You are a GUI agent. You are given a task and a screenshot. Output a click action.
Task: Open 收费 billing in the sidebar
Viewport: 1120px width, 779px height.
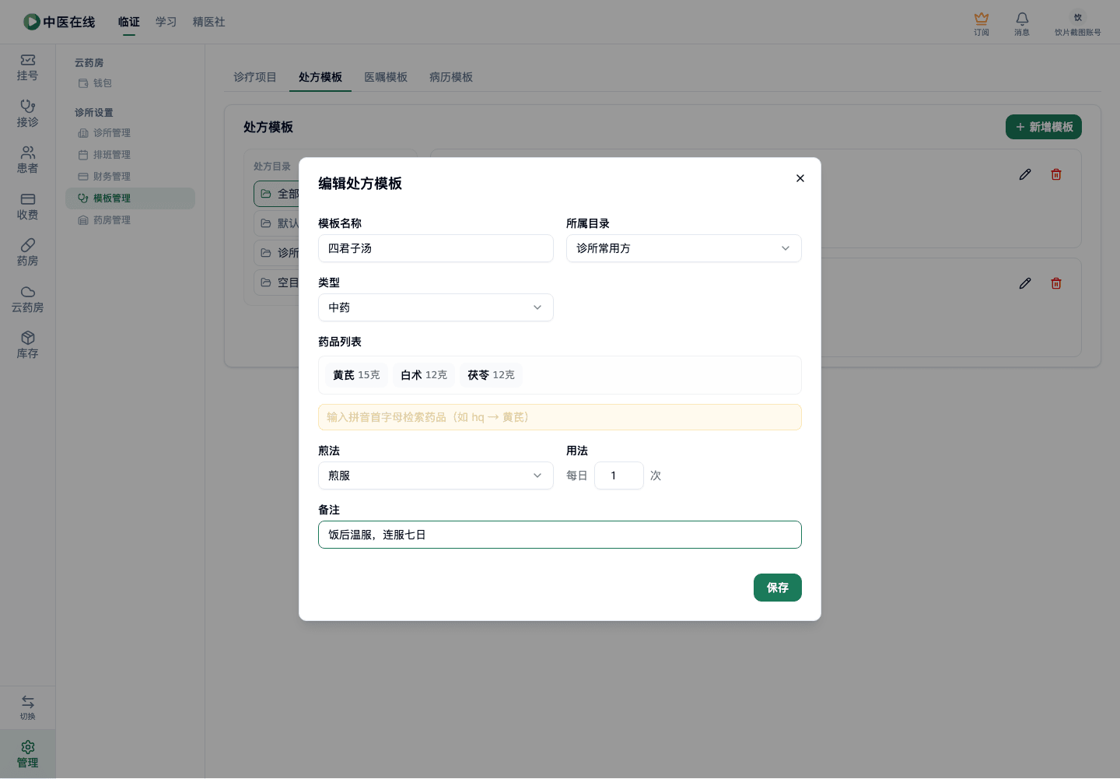click(x=27, y=207)
